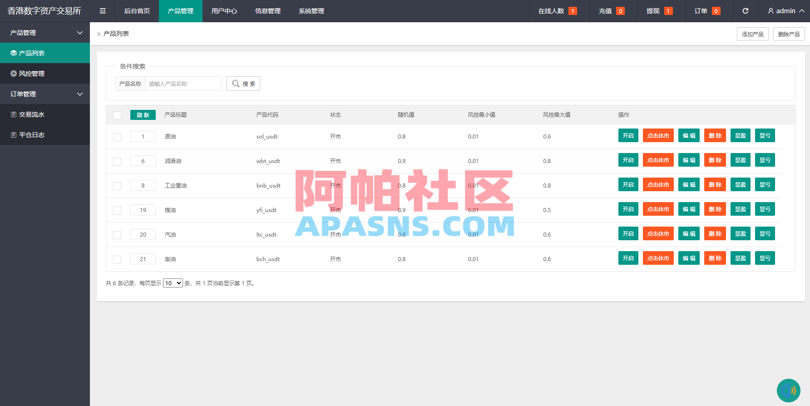Click the refresh icon in top bar

pyautogui.click(x=745, y=11)
